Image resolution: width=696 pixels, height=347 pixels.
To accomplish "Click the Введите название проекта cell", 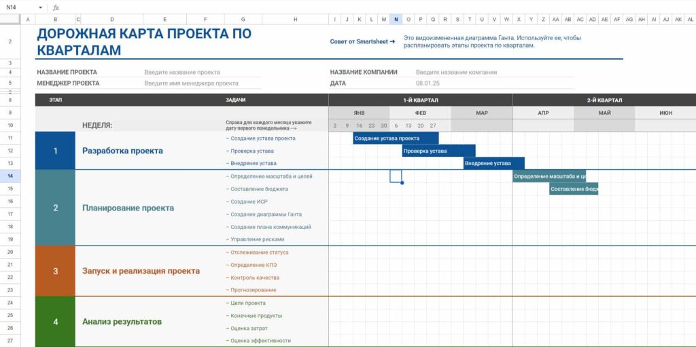I will pyautogui.click(x=182, y=72).
